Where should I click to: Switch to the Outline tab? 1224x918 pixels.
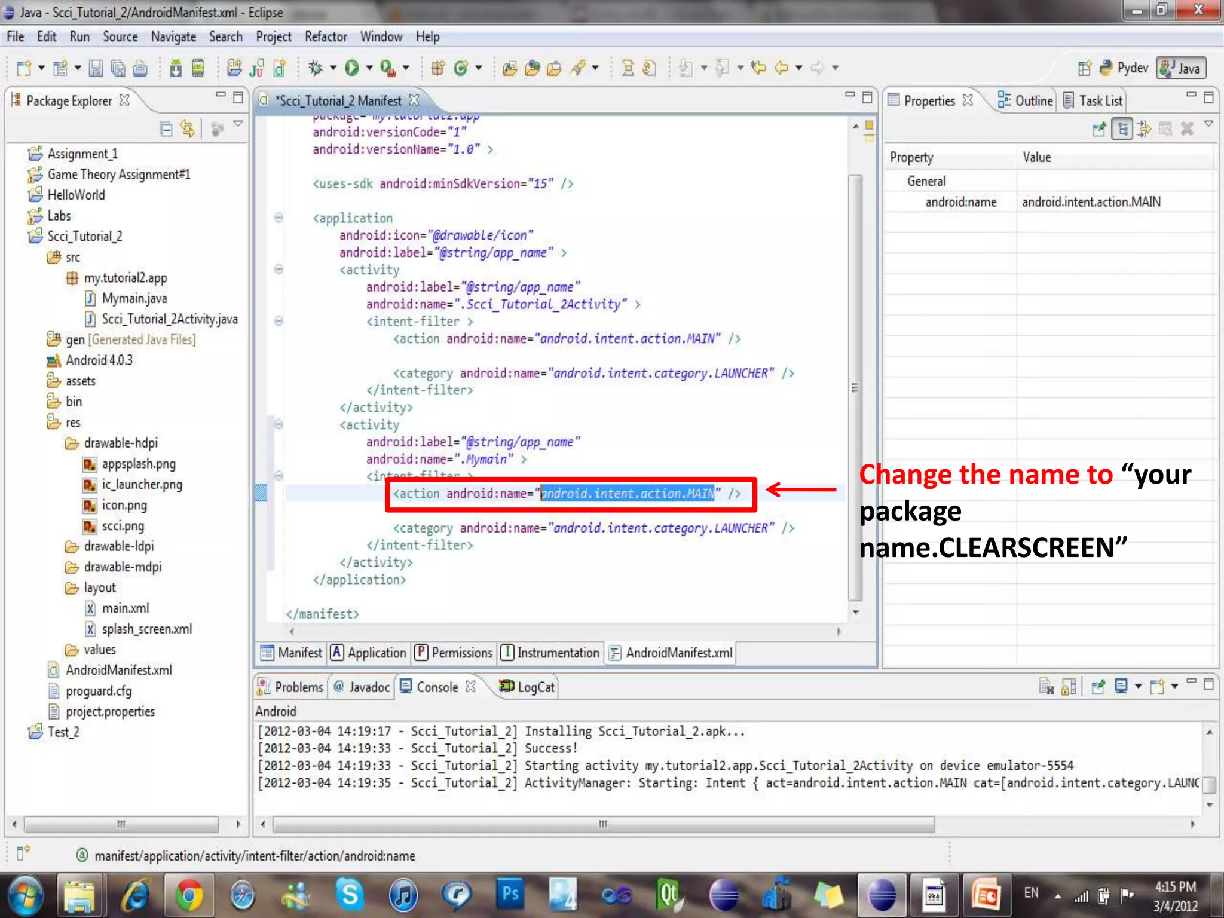pos(1026,100)
